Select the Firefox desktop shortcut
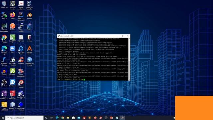This screenshot has width=213, height=120. (13, 16)
